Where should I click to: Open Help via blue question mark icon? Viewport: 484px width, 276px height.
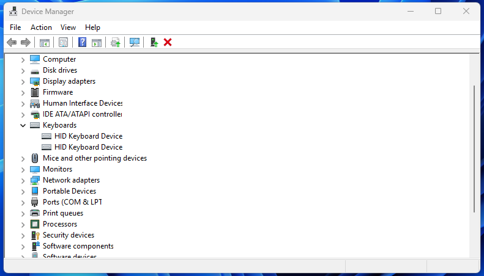(x=82, y=42)
